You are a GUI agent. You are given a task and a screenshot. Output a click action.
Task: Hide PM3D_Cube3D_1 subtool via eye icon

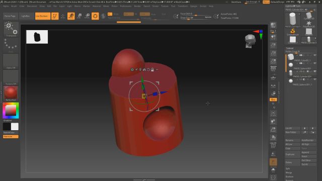pos(315,55)
